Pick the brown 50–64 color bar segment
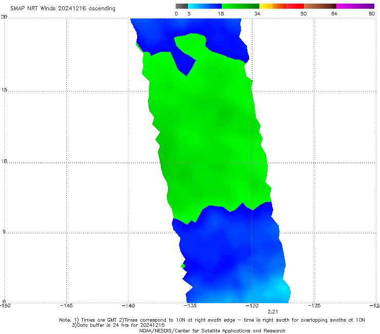This screenshot has width=380, height=334. (x=320, y=6)
